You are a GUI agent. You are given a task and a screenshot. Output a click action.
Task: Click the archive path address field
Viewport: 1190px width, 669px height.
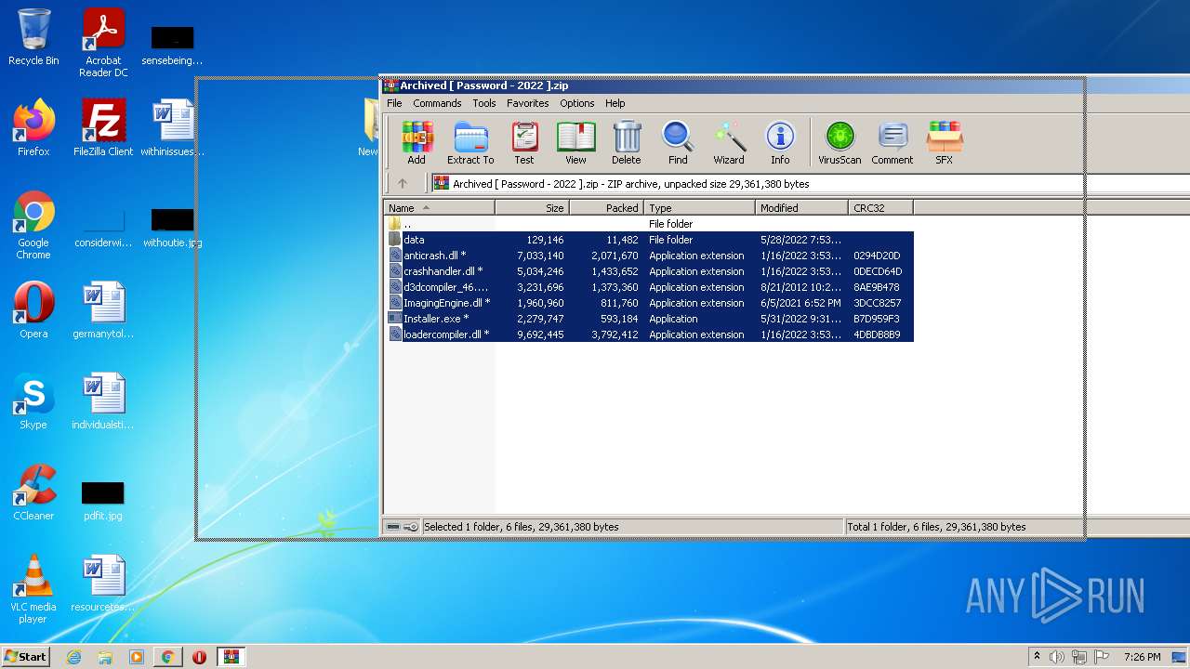(811, 184)
